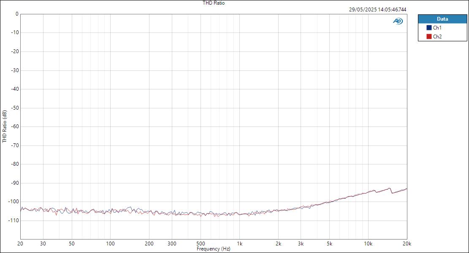This screenshot has height=253, width=469.
Task: Click the -110 dB axis tick label
Action: pos(13,220)
